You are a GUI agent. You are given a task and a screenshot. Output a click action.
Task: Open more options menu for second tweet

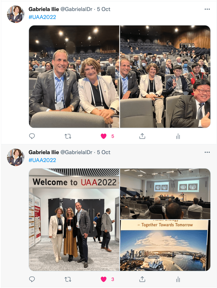[x=207, y=152]
